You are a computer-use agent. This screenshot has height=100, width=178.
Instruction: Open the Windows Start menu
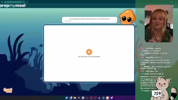67,98
